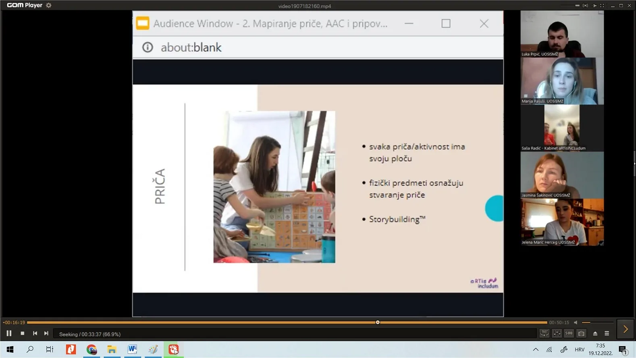This screenshot has height=358, width=636.
Task: Toggle subtitles with the SUB button
Action: [569, 333]
